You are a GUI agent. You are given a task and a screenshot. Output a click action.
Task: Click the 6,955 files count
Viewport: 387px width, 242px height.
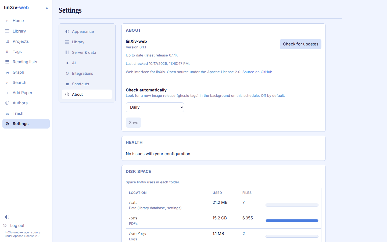[248, 218]
